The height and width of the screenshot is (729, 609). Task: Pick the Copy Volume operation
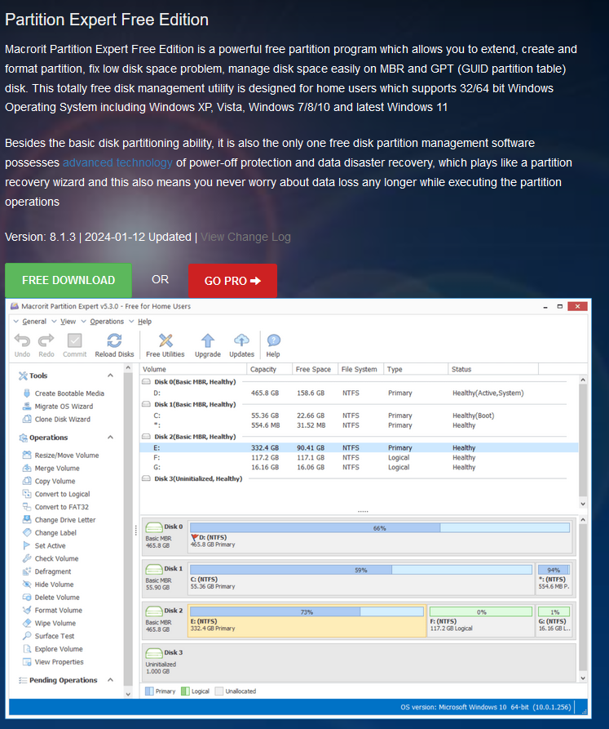click(49, 482)
